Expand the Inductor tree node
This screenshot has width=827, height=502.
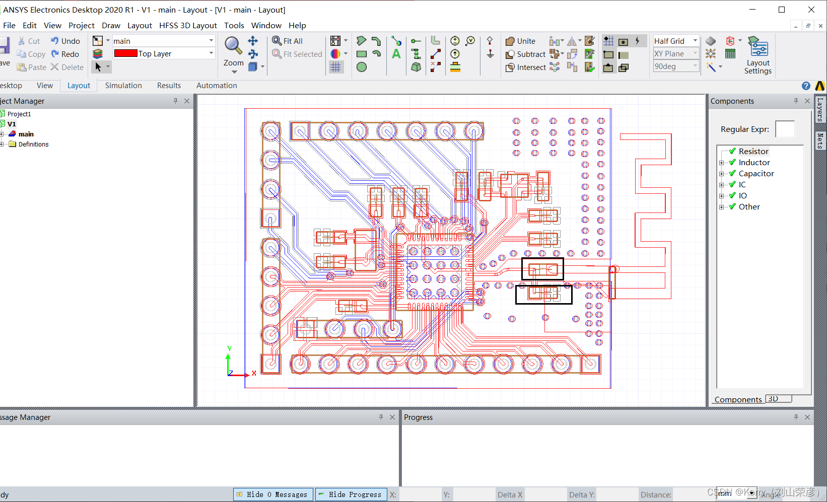721,163
